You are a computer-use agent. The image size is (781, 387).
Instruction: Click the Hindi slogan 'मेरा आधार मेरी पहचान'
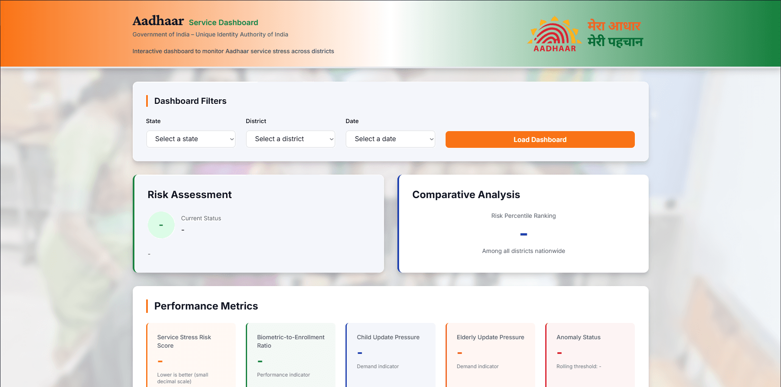[x=615, y=34]
